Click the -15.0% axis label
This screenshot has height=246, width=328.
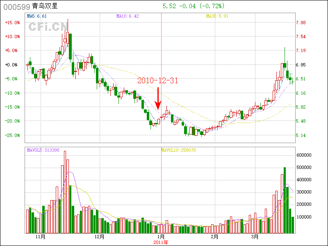pos(12,107)
